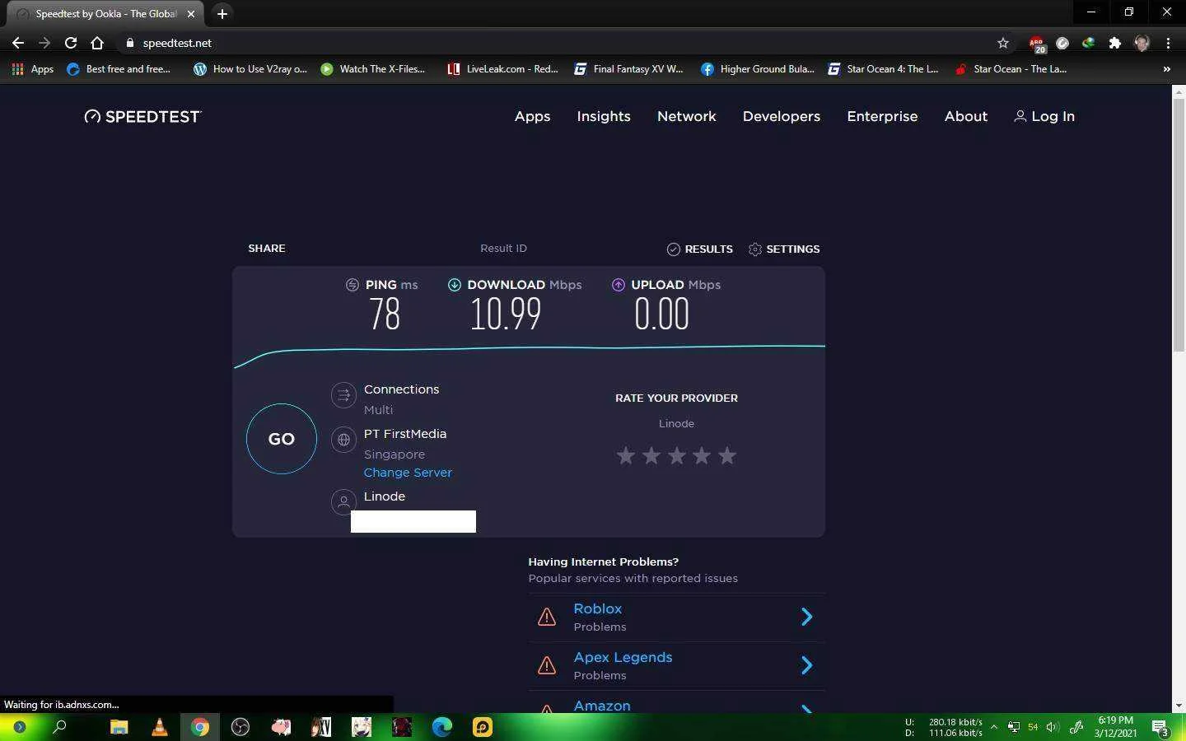This screenshot has width=1186, height=741.
Task: Open the LiveLeak.com bookmark
Action: 502,69
